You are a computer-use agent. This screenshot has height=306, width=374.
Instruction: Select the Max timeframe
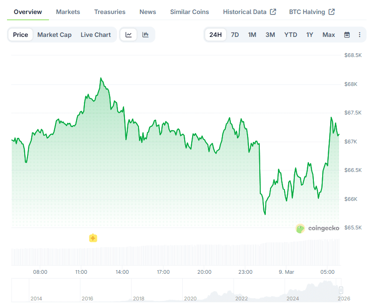(328, 35)
